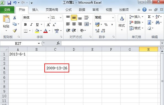Open the font size dropdown showing 11
Screen dimensions: 164x105
pos(56,18)
